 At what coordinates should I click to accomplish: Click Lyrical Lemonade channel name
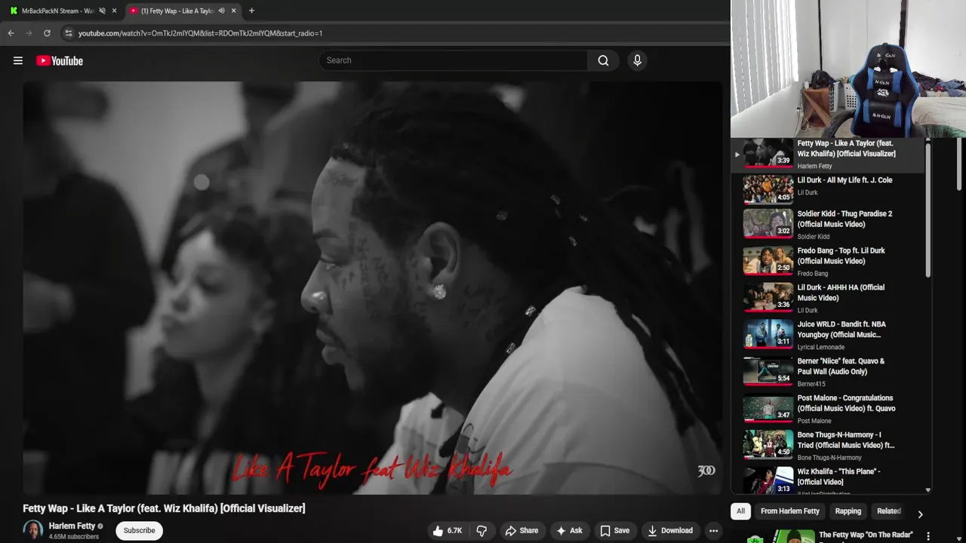[821, 347]
